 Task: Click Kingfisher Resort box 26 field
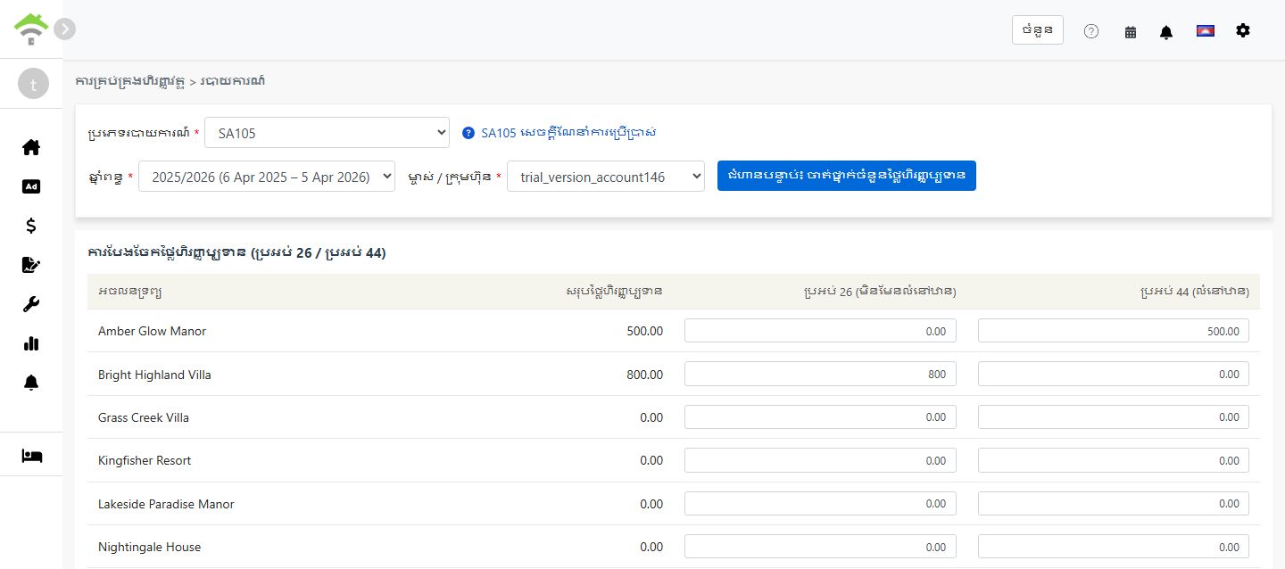(820, 460)
